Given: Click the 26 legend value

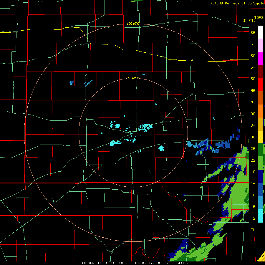Looking at the screenshot, I should tap(253, 149).
